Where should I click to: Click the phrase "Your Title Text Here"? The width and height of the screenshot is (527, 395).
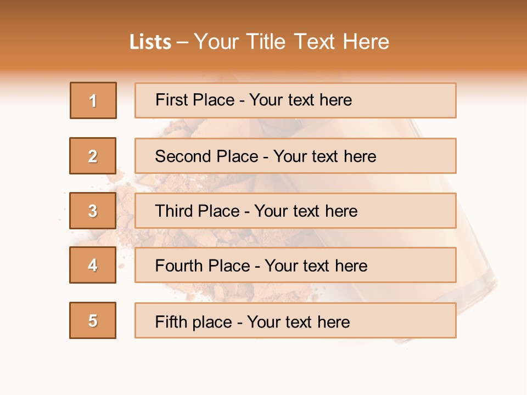click(291, 42)
